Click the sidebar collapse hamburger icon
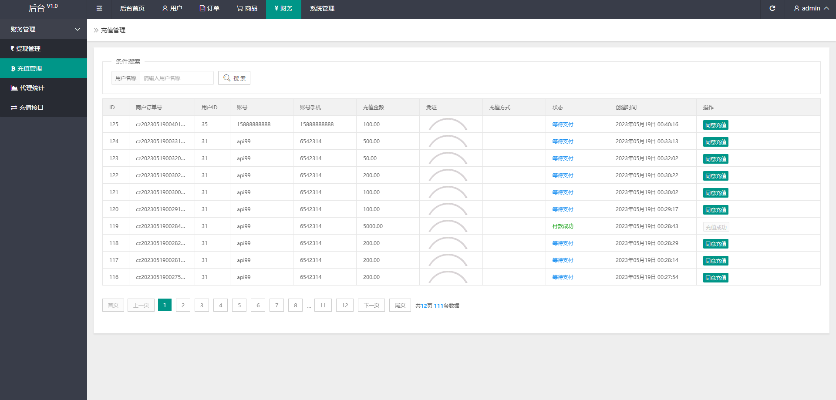Screen dimensions: 836x400 (x=99, y=8)
